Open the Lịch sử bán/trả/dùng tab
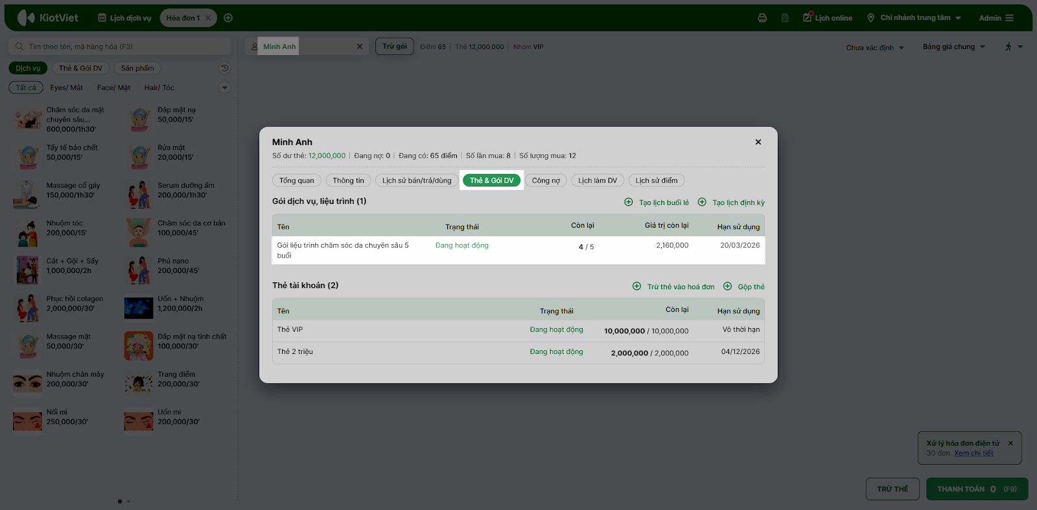Screen dimensions: 1037x510 click(x=417, y=181)
